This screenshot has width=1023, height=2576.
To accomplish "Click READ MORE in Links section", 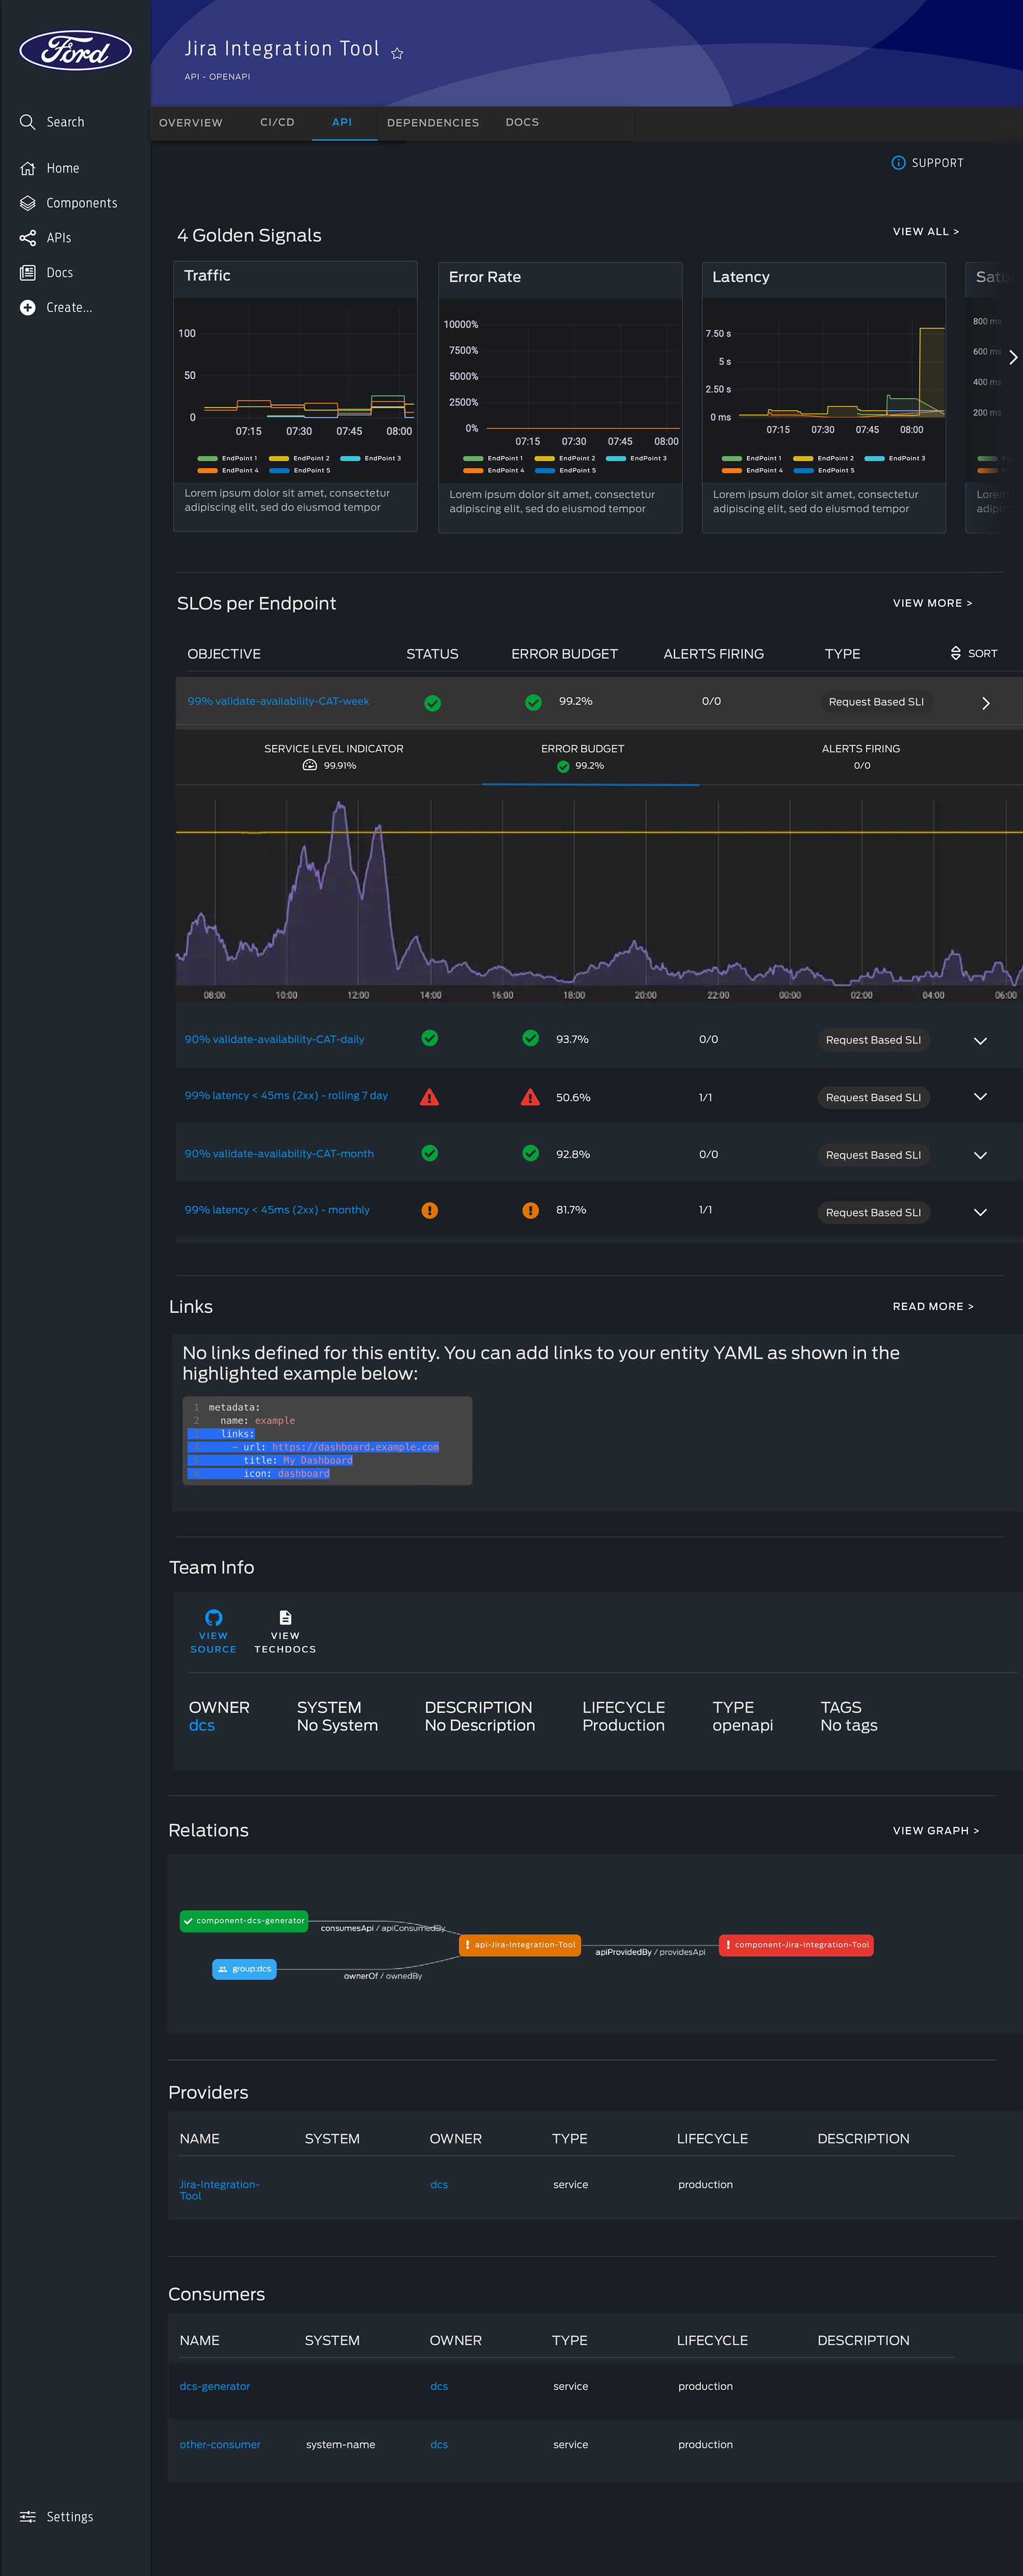I will pos(933,1306).
